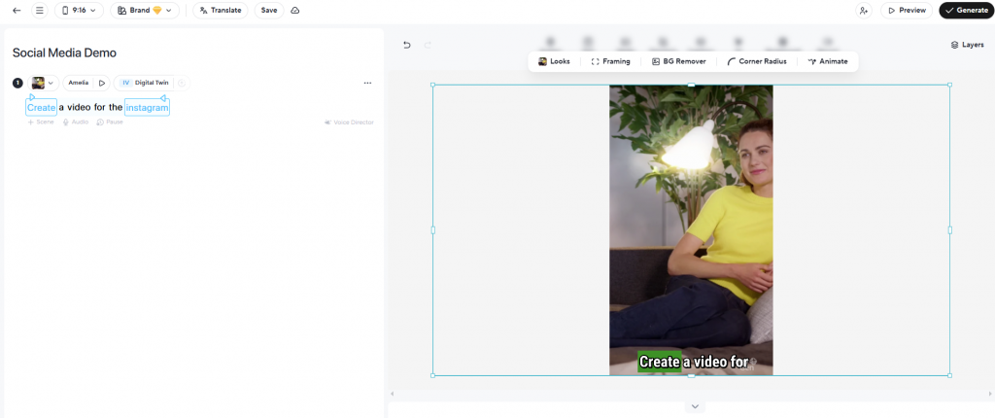
Task: Click the add collaborator icon
Action: tap(864, 11)
